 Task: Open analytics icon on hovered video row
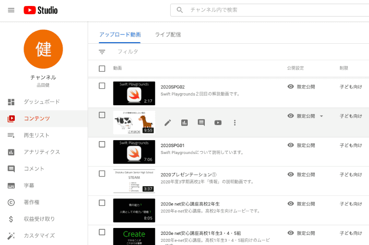click(184, 123)
